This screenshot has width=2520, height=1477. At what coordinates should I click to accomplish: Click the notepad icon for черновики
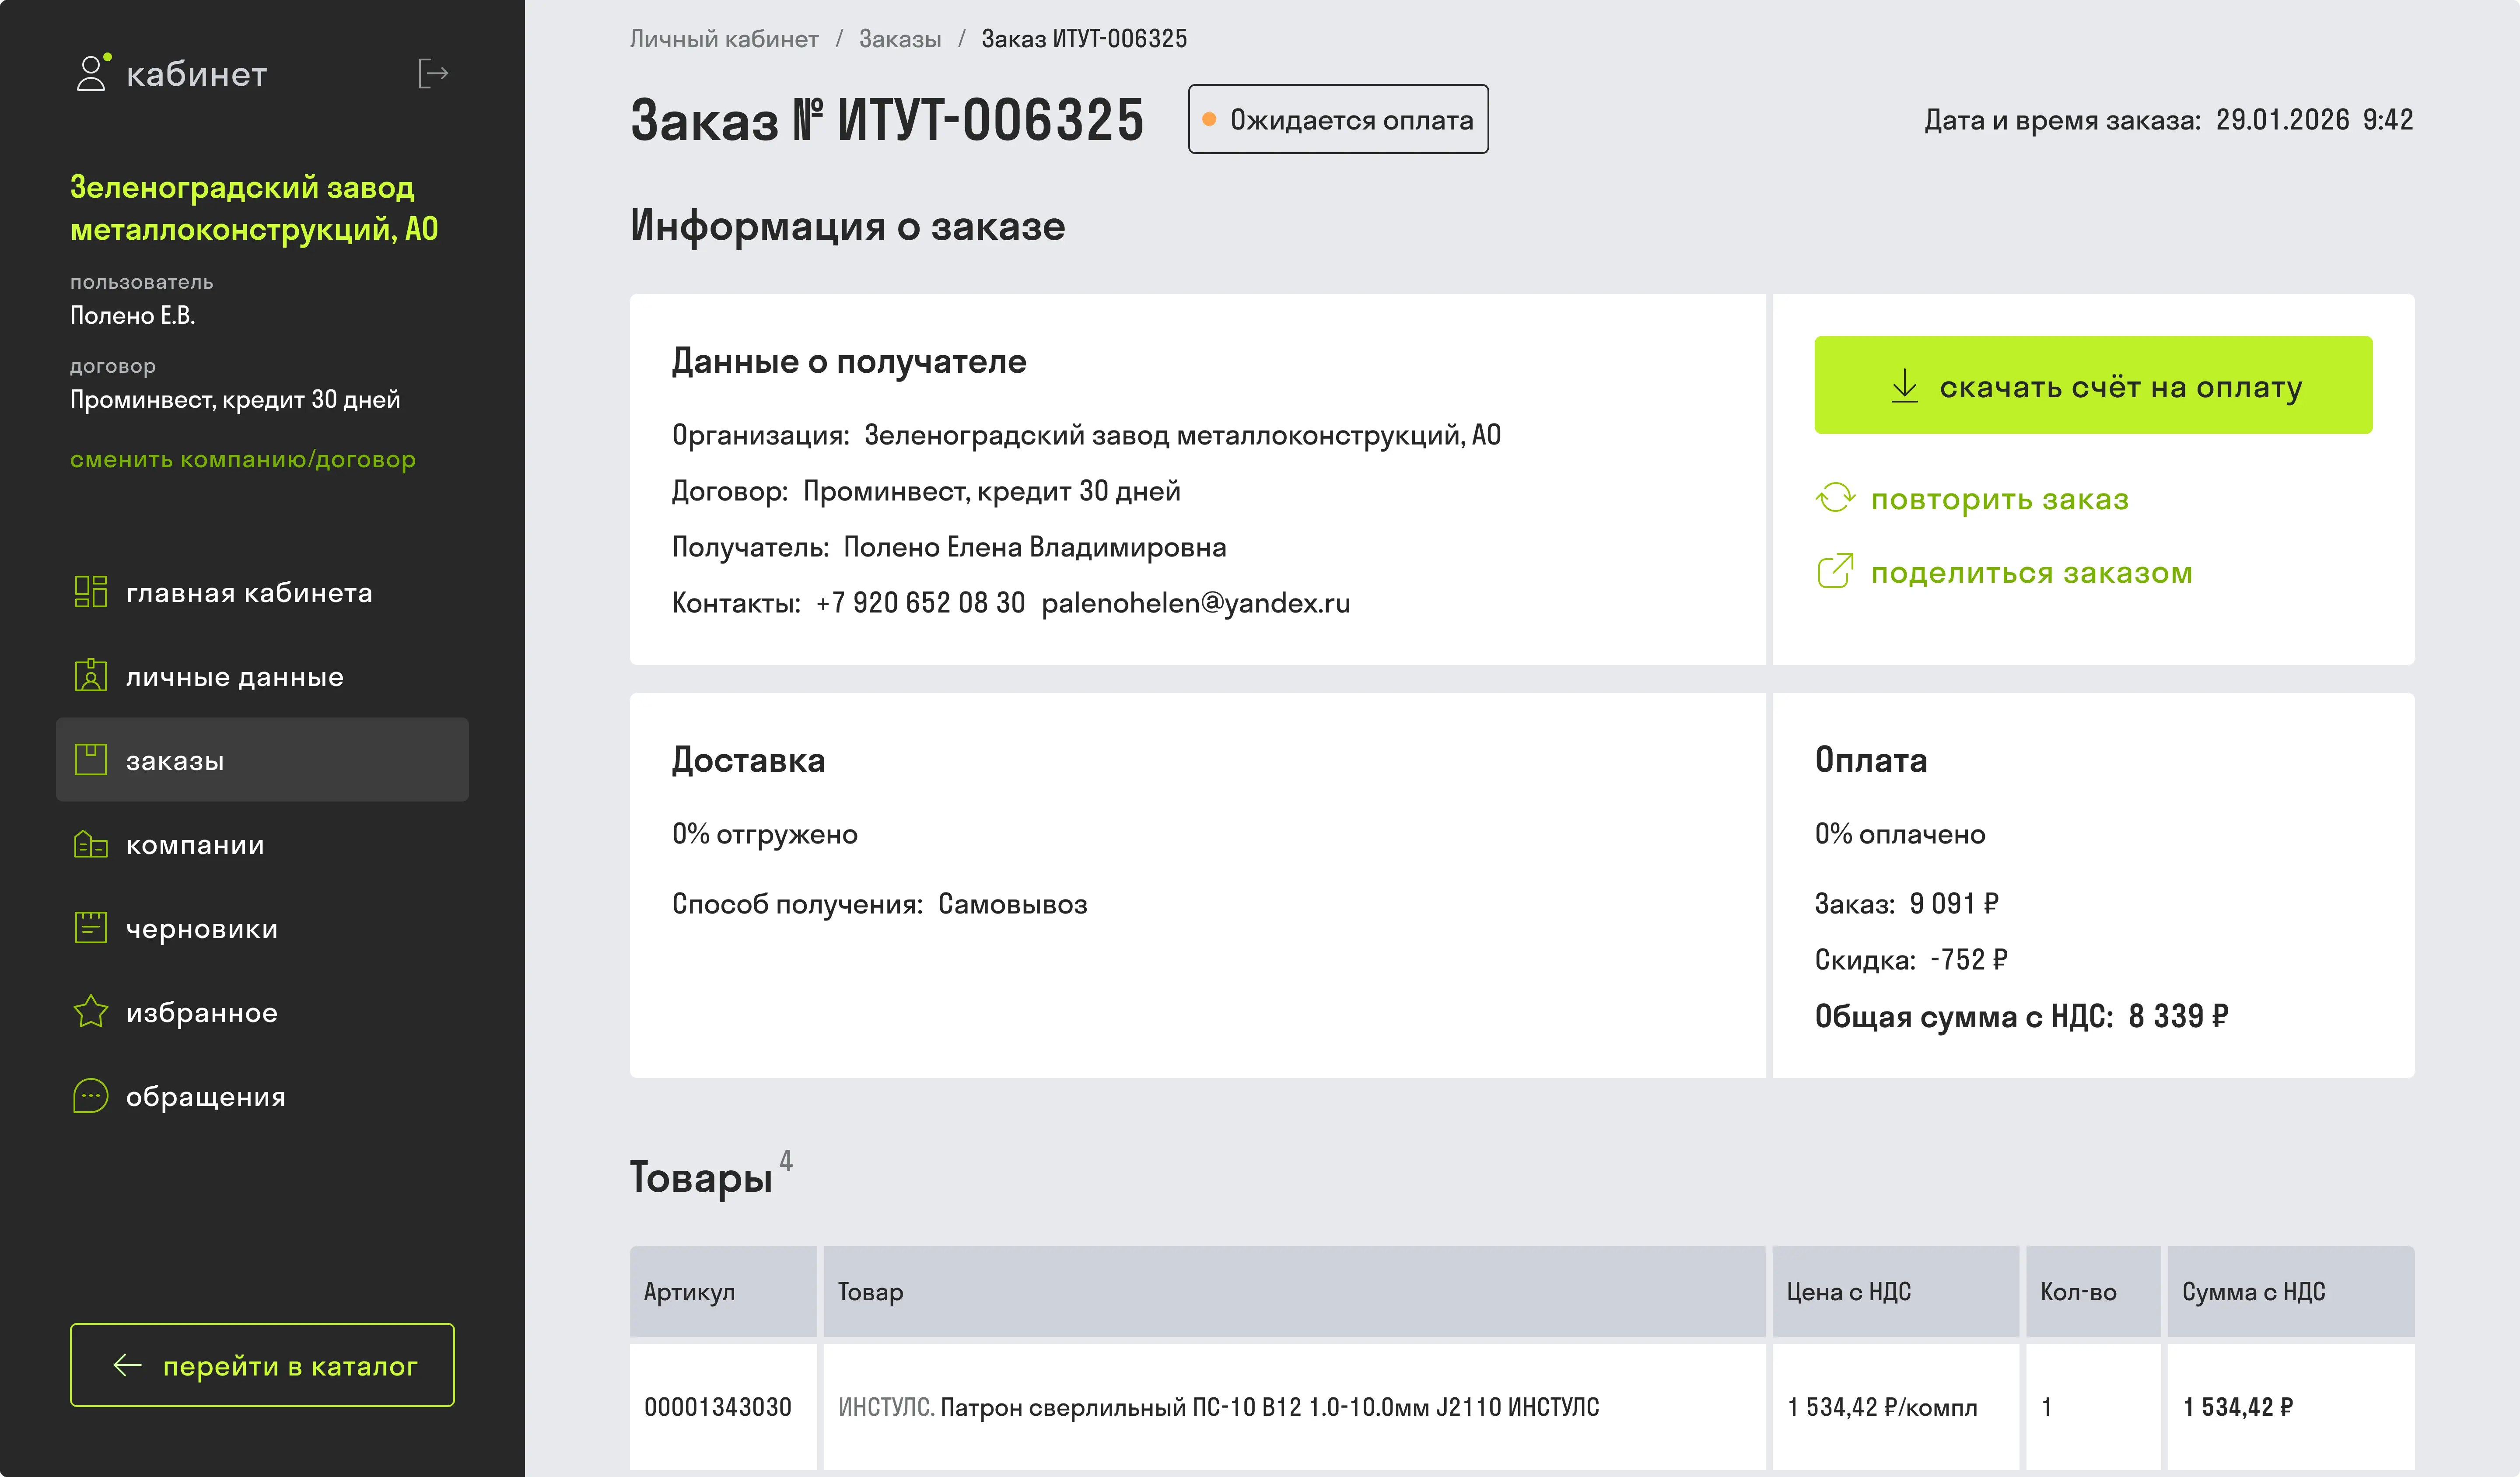pyautogui.click(x=91, y=928)
